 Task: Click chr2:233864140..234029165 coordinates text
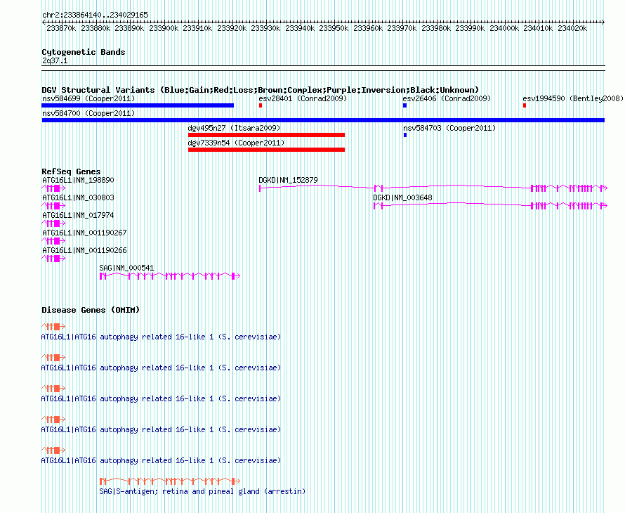click(96, 15)
